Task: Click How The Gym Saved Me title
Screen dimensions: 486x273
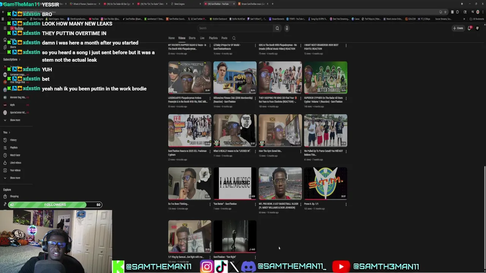Action: [270, 151]
